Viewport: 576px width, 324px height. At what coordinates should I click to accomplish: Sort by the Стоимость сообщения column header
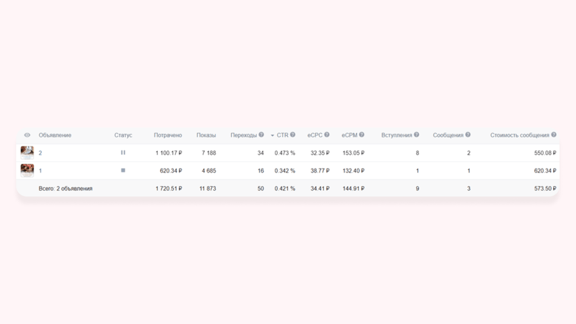click(x=520, y=135)
